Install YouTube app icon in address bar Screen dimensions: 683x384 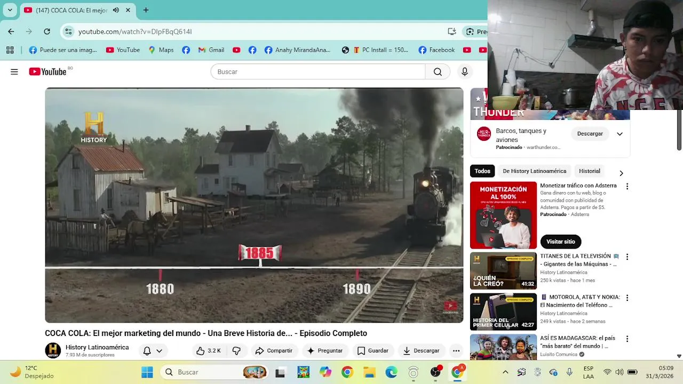click(452, 31)
